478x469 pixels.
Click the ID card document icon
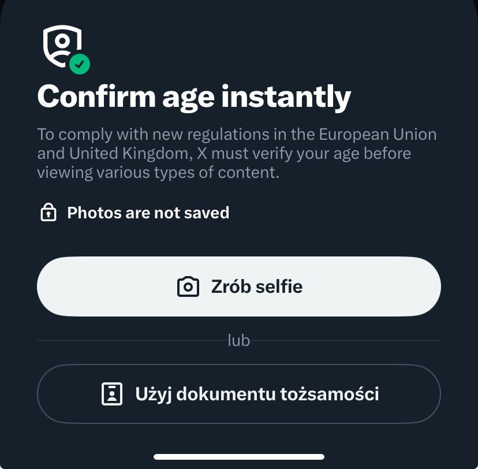112,394
